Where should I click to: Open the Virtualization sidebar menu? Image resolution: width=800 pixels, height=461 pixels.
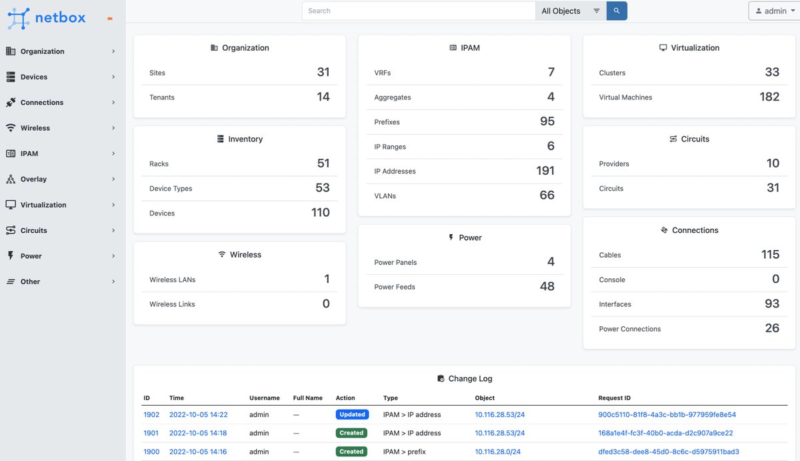click(61, 205)
